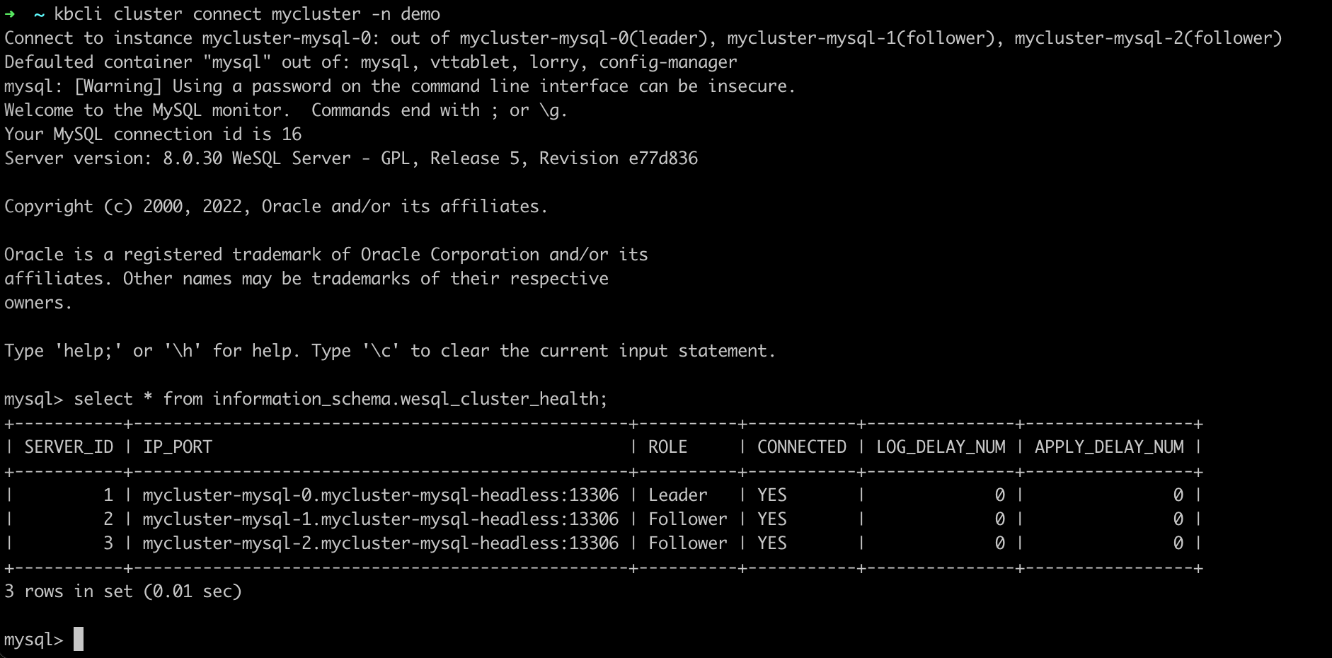The width and height of the screenshot is (1332, 658).
Task: Click mycluster-mysql-2 headless address in table
Action: [380, 543]
